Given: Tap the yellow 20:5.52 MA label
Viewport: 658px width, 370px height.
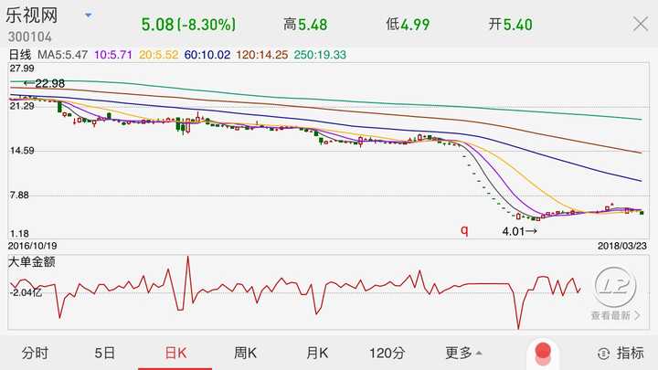Looking at the screenshot, I should tap(159, 55).
